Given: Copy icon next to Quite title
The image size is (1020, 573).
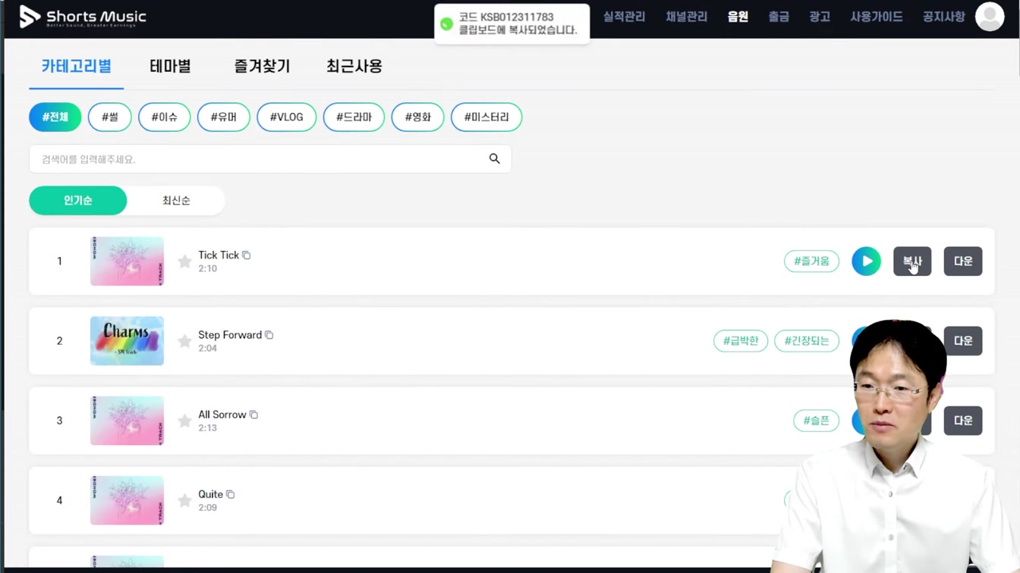Looking at the screenshot, I should 231,493.
